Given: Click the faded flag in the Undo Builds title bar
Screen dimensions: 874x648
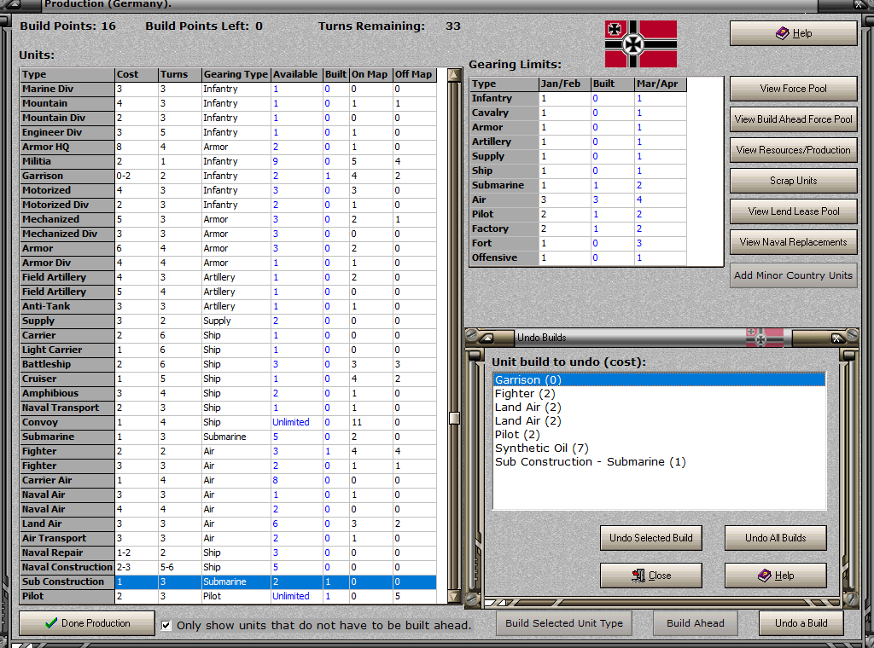Looking at the screenshot, I should 765,338.
